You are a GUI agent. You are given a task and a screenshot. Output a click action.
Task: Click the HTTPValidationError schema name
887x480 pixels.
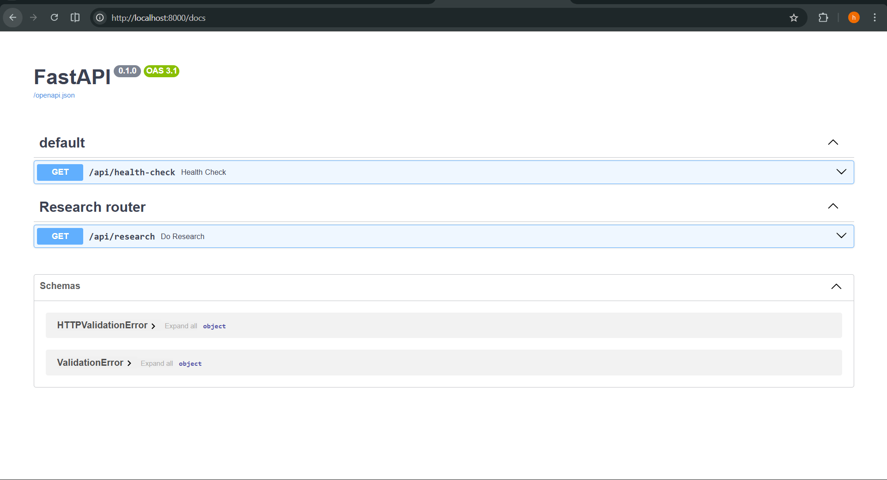click(x=102, y=325)
